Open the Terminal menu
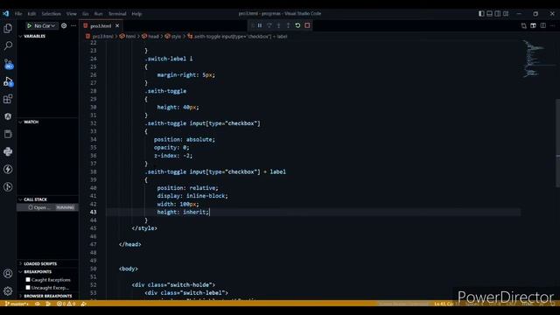Viewport: 560px width, 315px height. (117, 14)
